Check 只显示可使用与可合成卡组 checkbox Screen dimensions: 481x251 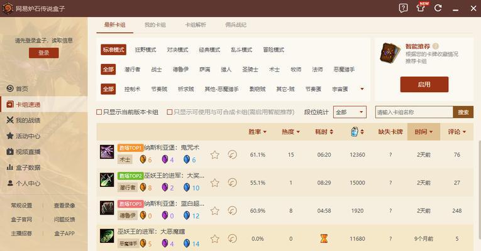pos(169,112)
